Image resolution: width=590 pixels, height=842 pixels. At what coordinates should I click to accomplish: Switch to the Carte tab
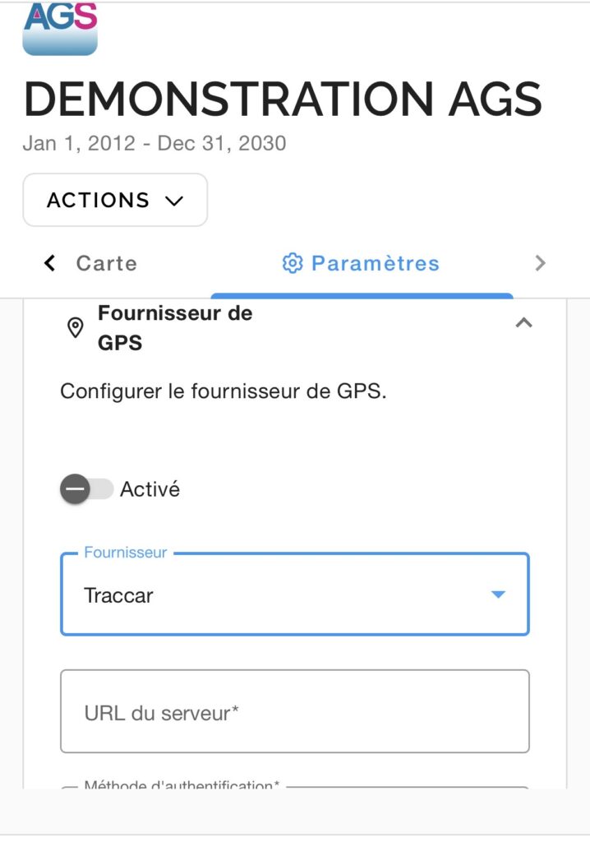point(106,263)
